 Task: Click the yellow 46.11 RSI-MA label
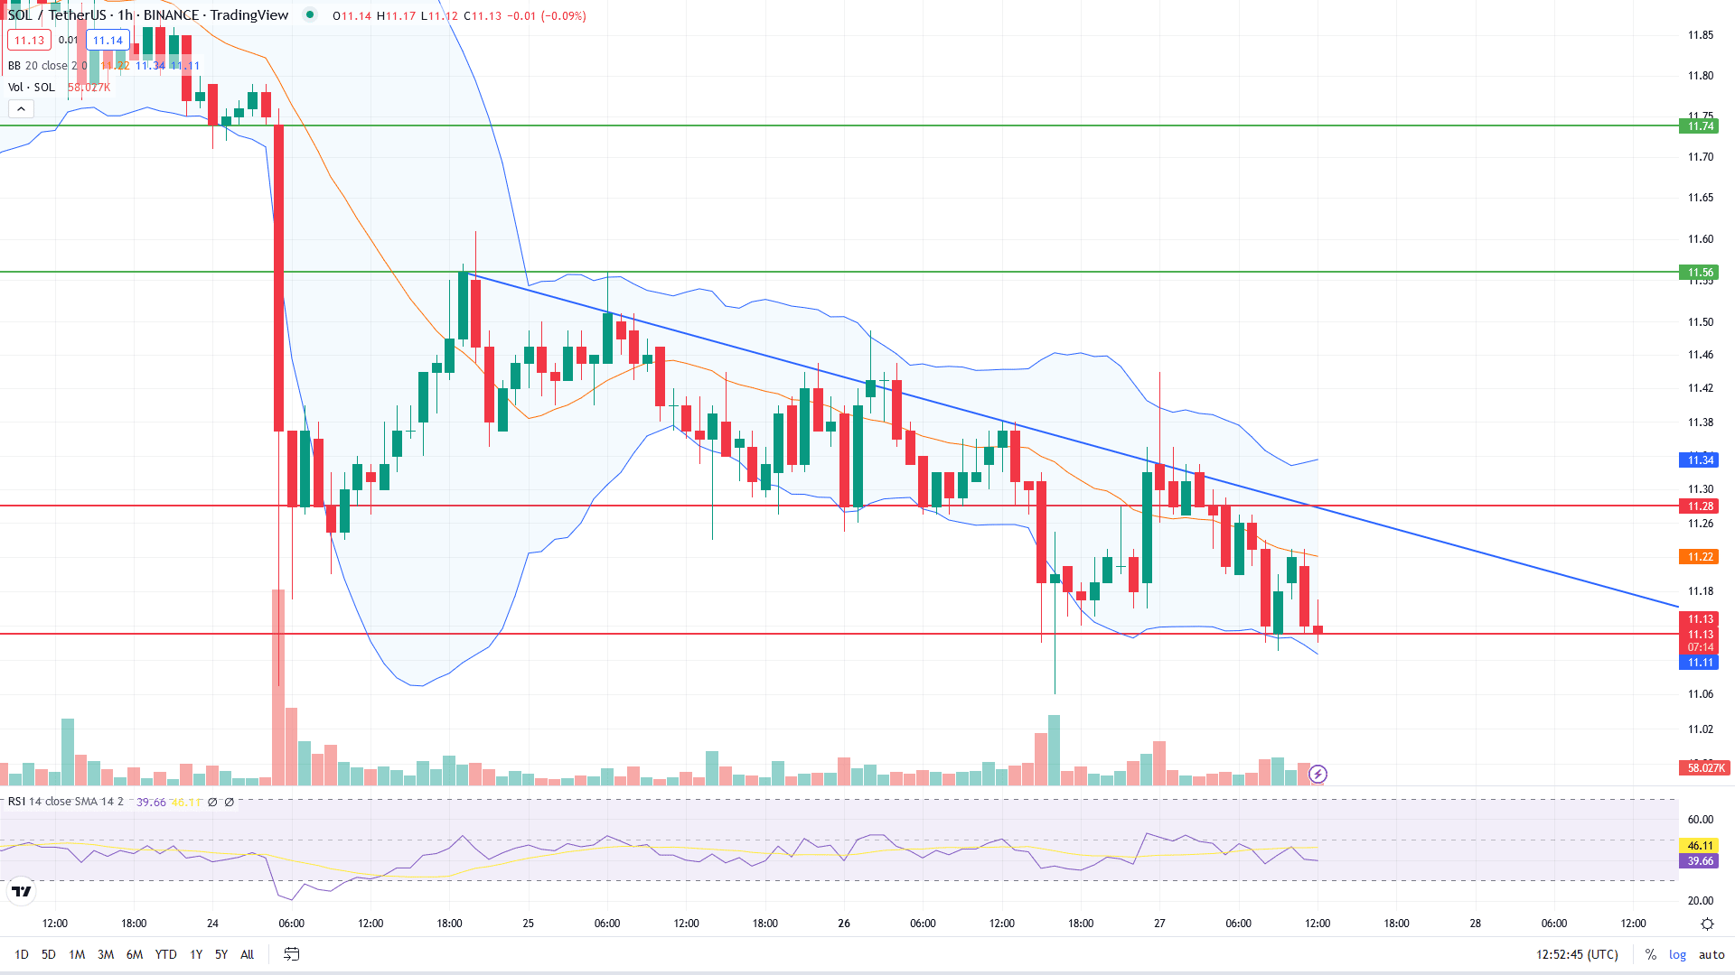tap(1699, 846)
